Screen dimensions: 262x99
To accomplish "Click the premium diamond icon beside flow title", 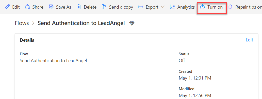I will coord(132,23).
